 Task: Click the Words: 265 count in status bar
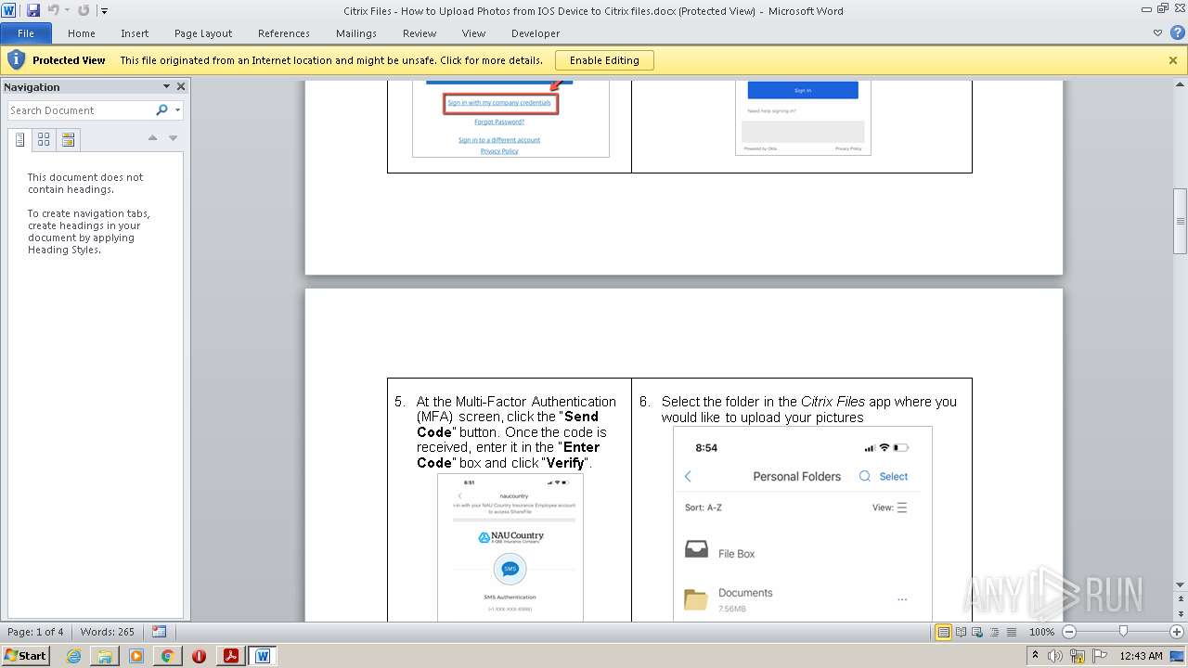pos(108,632)
